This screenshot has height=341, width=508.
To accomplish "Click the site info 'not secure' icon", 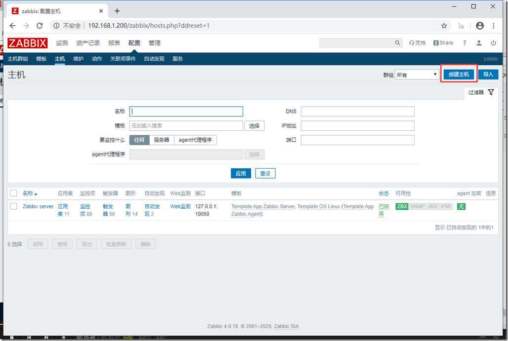I will [56, 26].
